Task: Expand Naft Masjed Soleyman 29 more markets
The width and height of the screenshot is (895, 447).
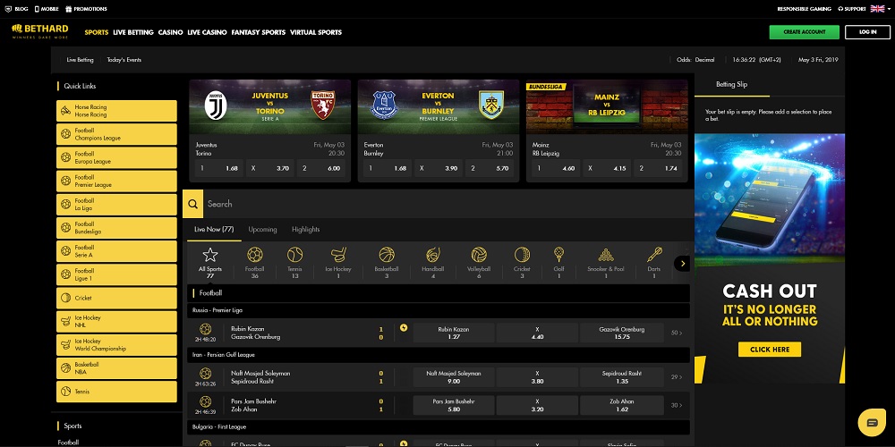Action: pyautogui.click(x=677, y=377)
